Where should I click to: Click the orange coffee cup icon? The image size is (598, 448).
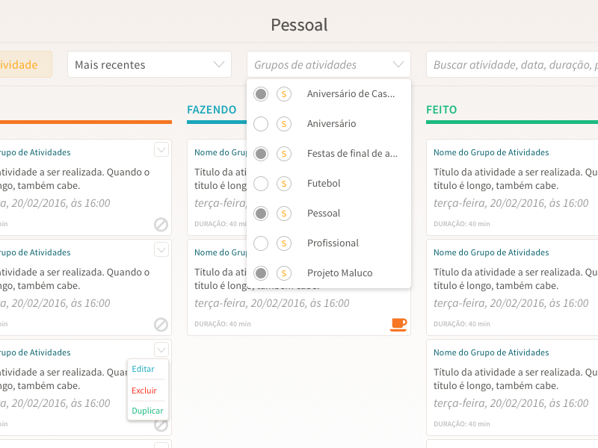coord(398,323)
